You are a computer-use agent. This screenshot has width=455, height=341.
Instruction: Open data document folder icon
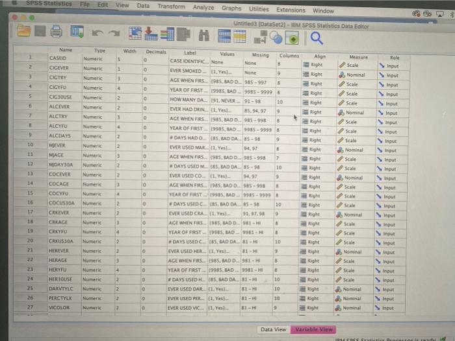tap(23, 30)
